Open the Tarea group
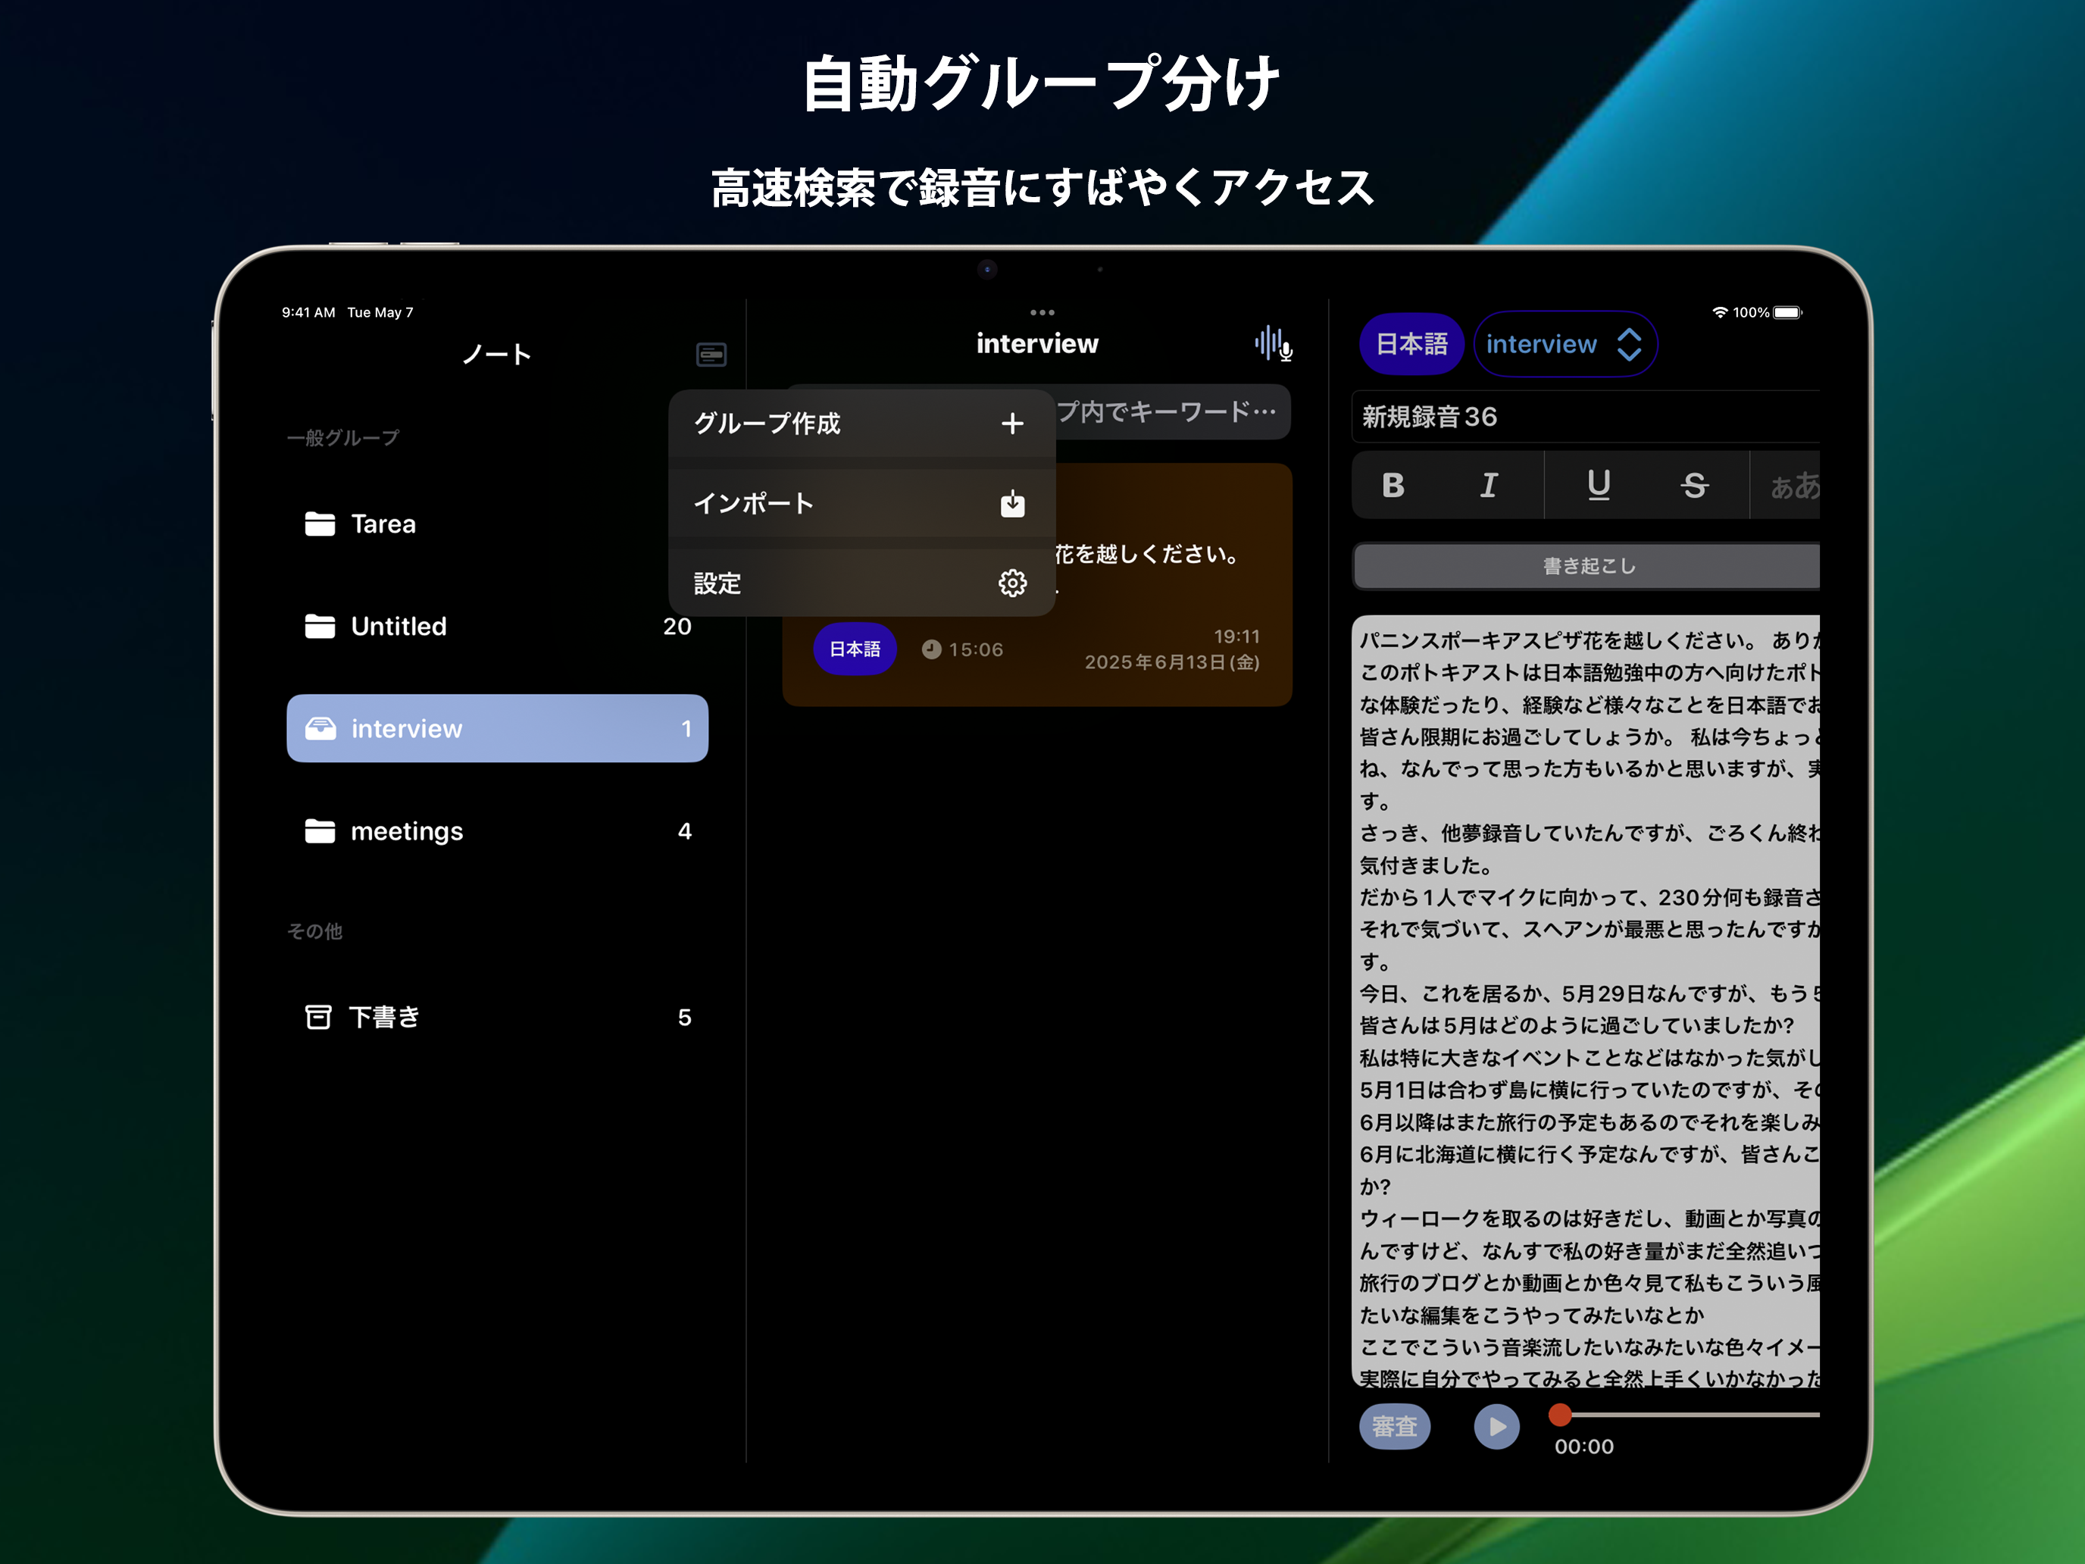The image size is (2085, 1564). (497, 524)
